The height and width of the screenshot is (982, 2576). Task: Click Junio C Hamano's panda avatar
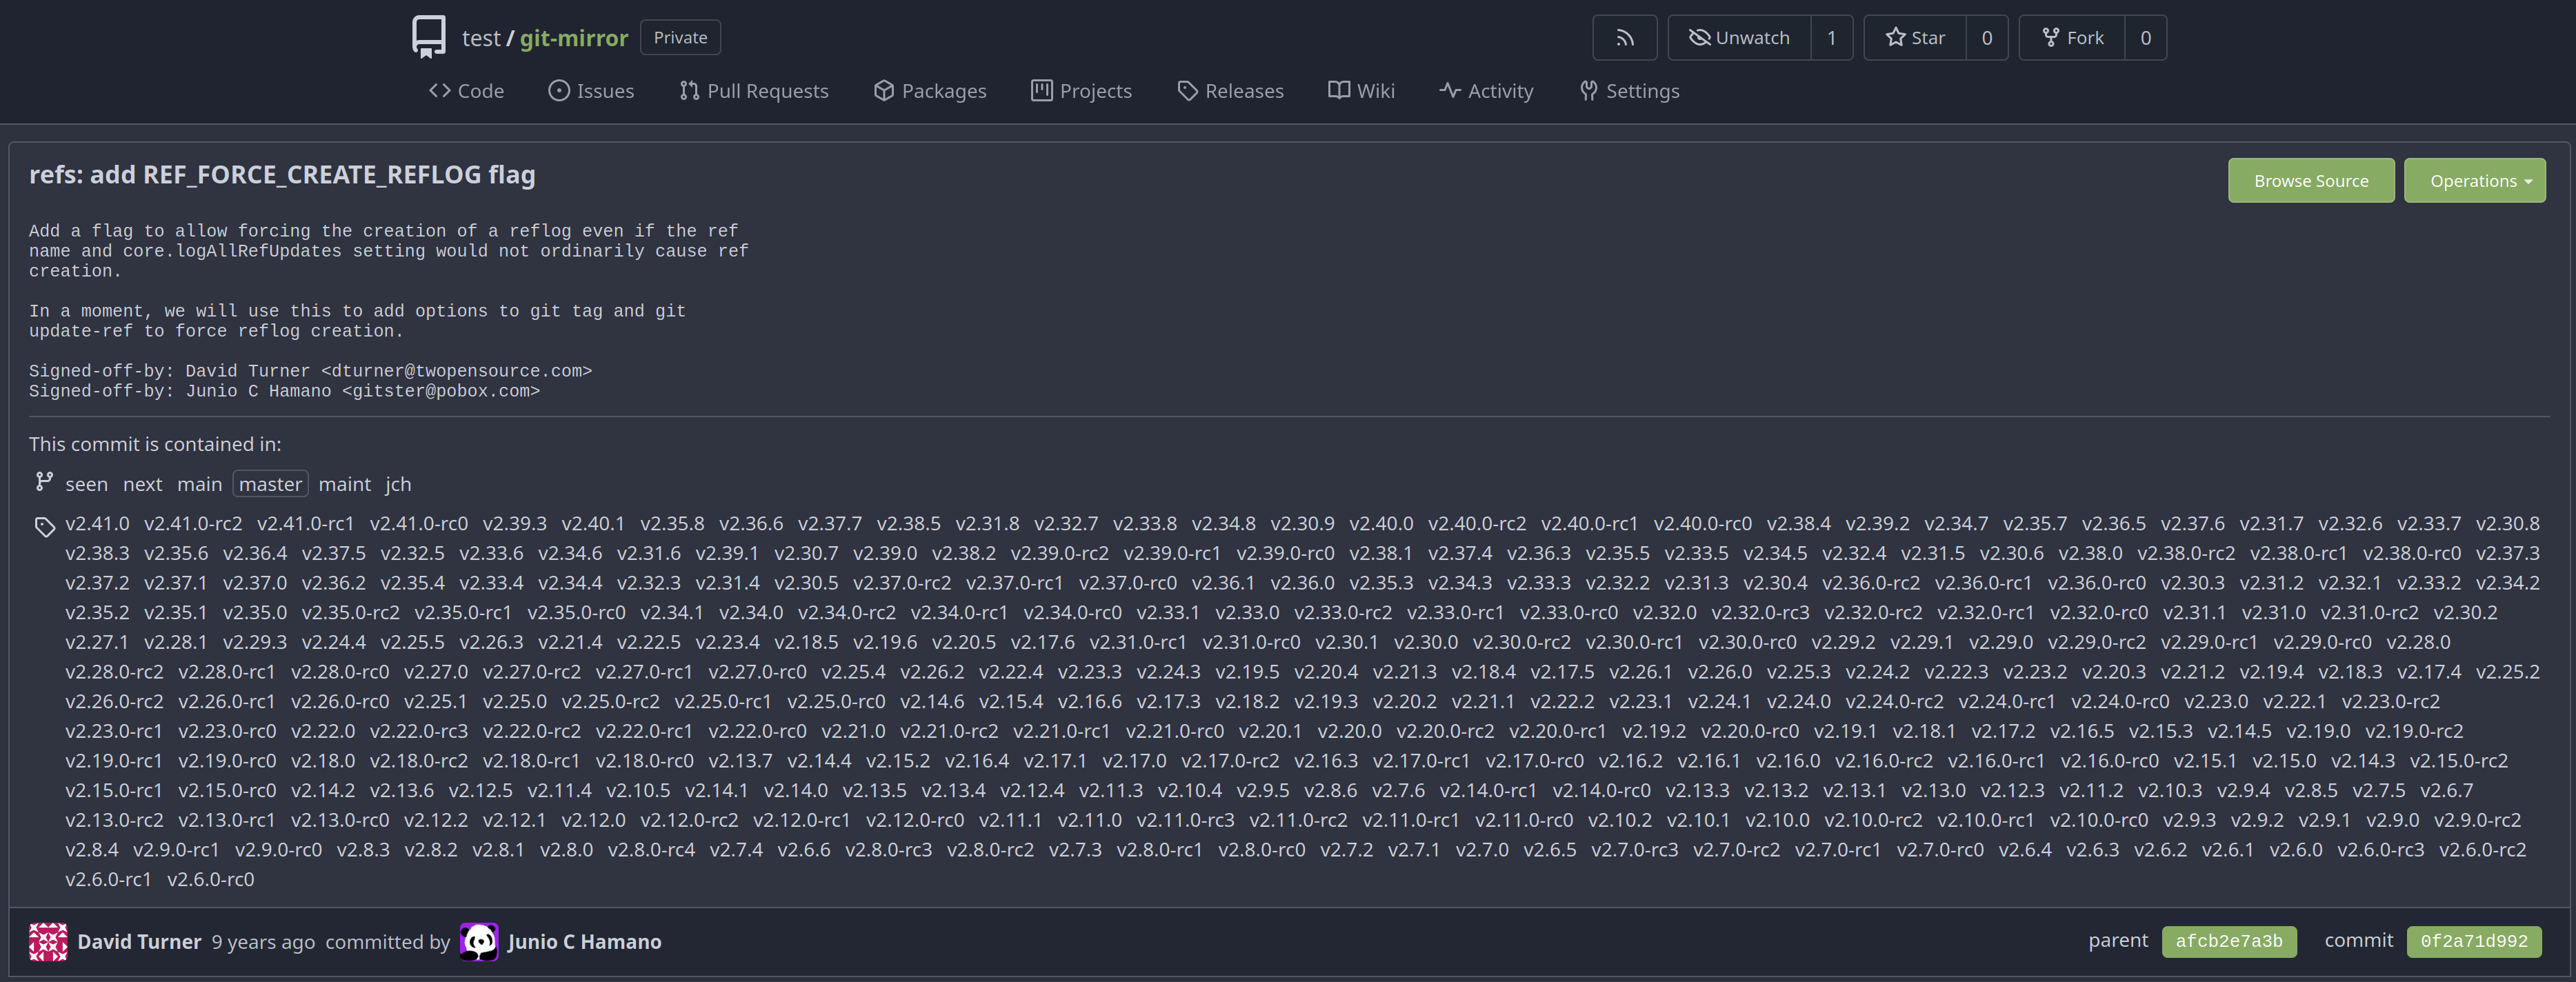pos(479,941)
